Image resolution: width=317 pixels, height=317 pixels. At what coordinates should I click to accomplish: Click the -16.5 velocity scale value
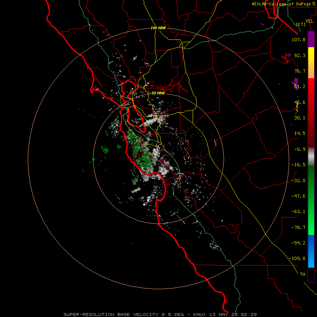point(298,165)
